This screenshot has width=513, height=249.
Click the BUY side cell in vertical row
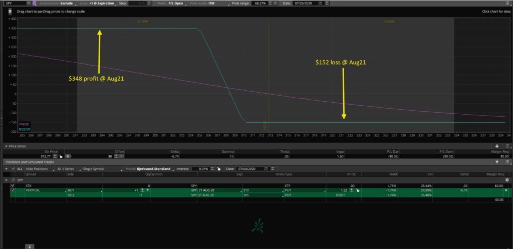(83, 190)
